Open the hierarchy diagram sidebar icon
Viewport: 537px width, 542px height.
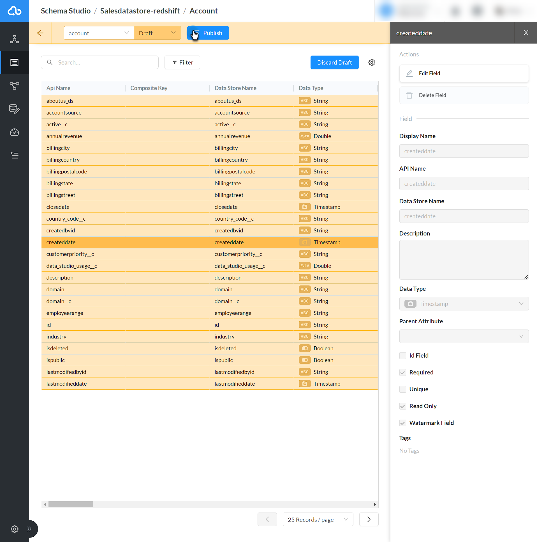coord(14,39)
